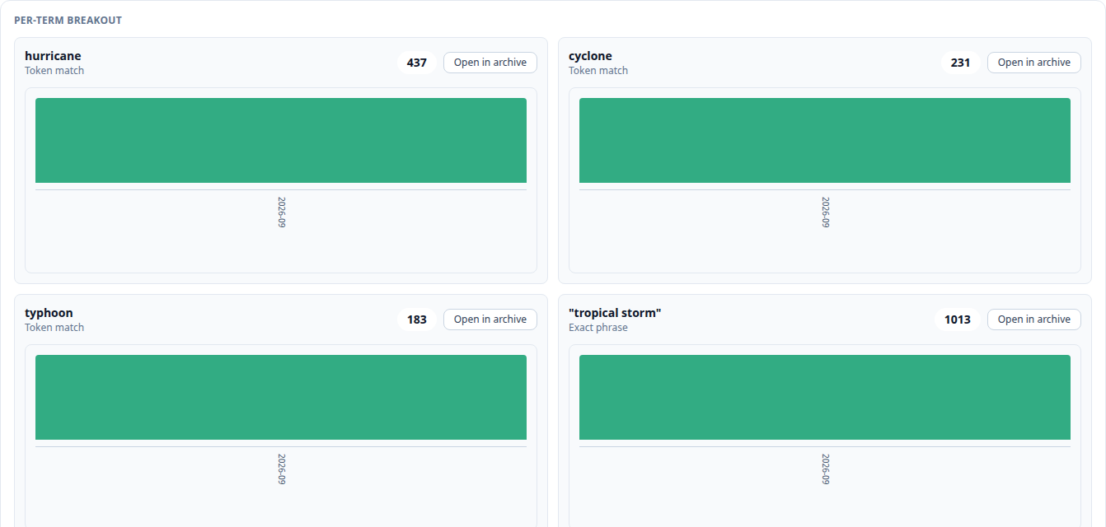Screen dimensions: 1106x527
Task: Click the "tropical storm" term title
Action: point(615,313)
